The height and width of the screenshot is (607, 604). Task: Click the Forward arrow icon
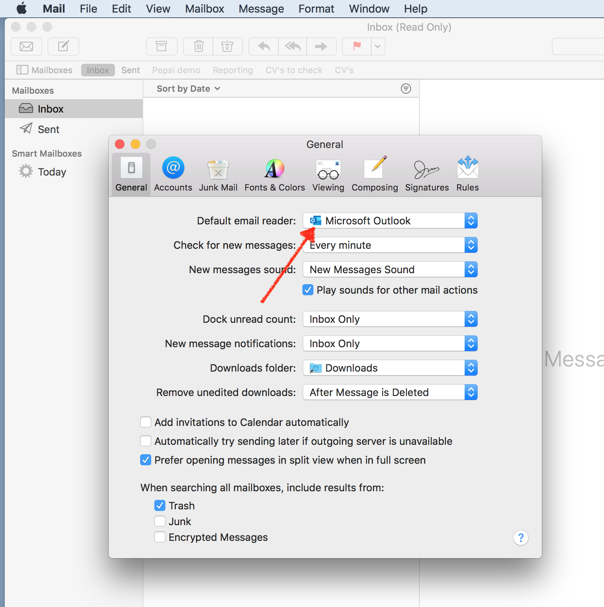(x=321, y=46)
